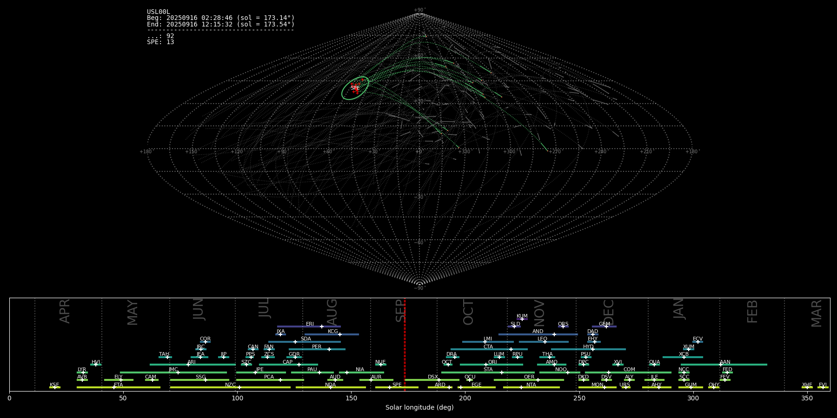Click the AUR shower label
837x418 pixels.
(376, 377)
